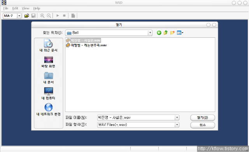Viewport: 249px width, 152px height.
Task: Expand the MA-7 dropdown
Action: click(x=19, y=16)
